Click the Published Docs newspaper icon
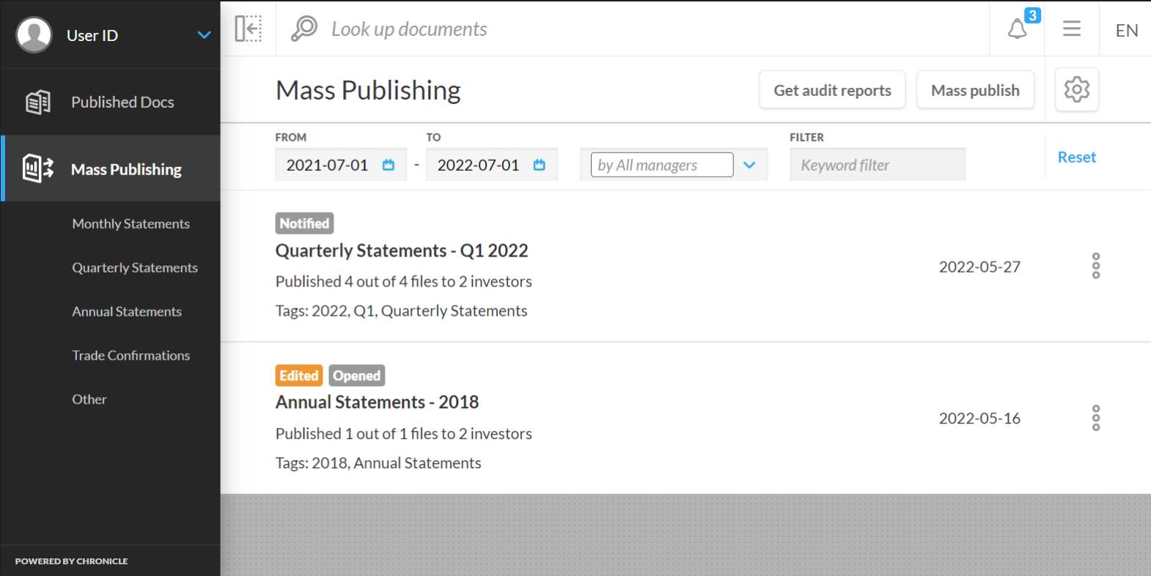Screen dimensions: 1151x576 click(x=38, y=102)
